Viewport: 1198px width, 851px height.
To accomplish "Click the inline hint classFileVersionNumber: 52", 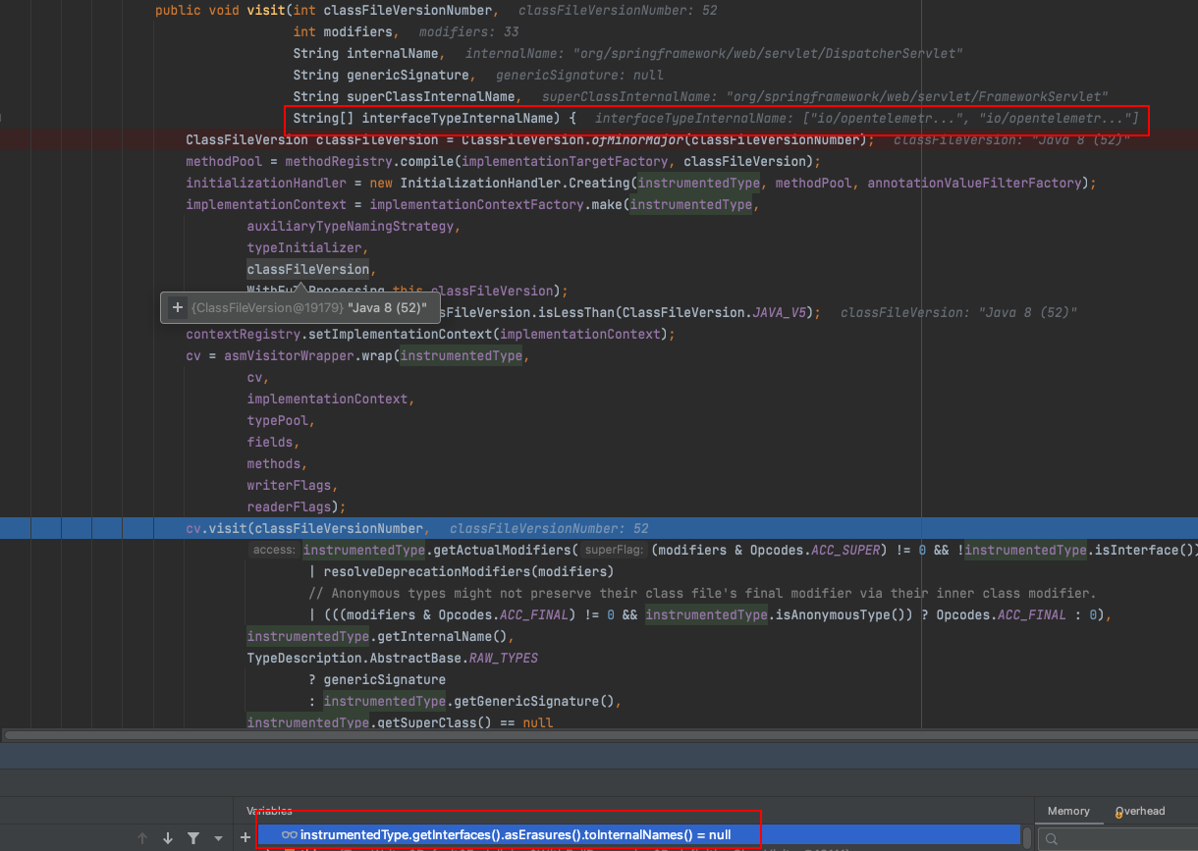I will [618, 10].
